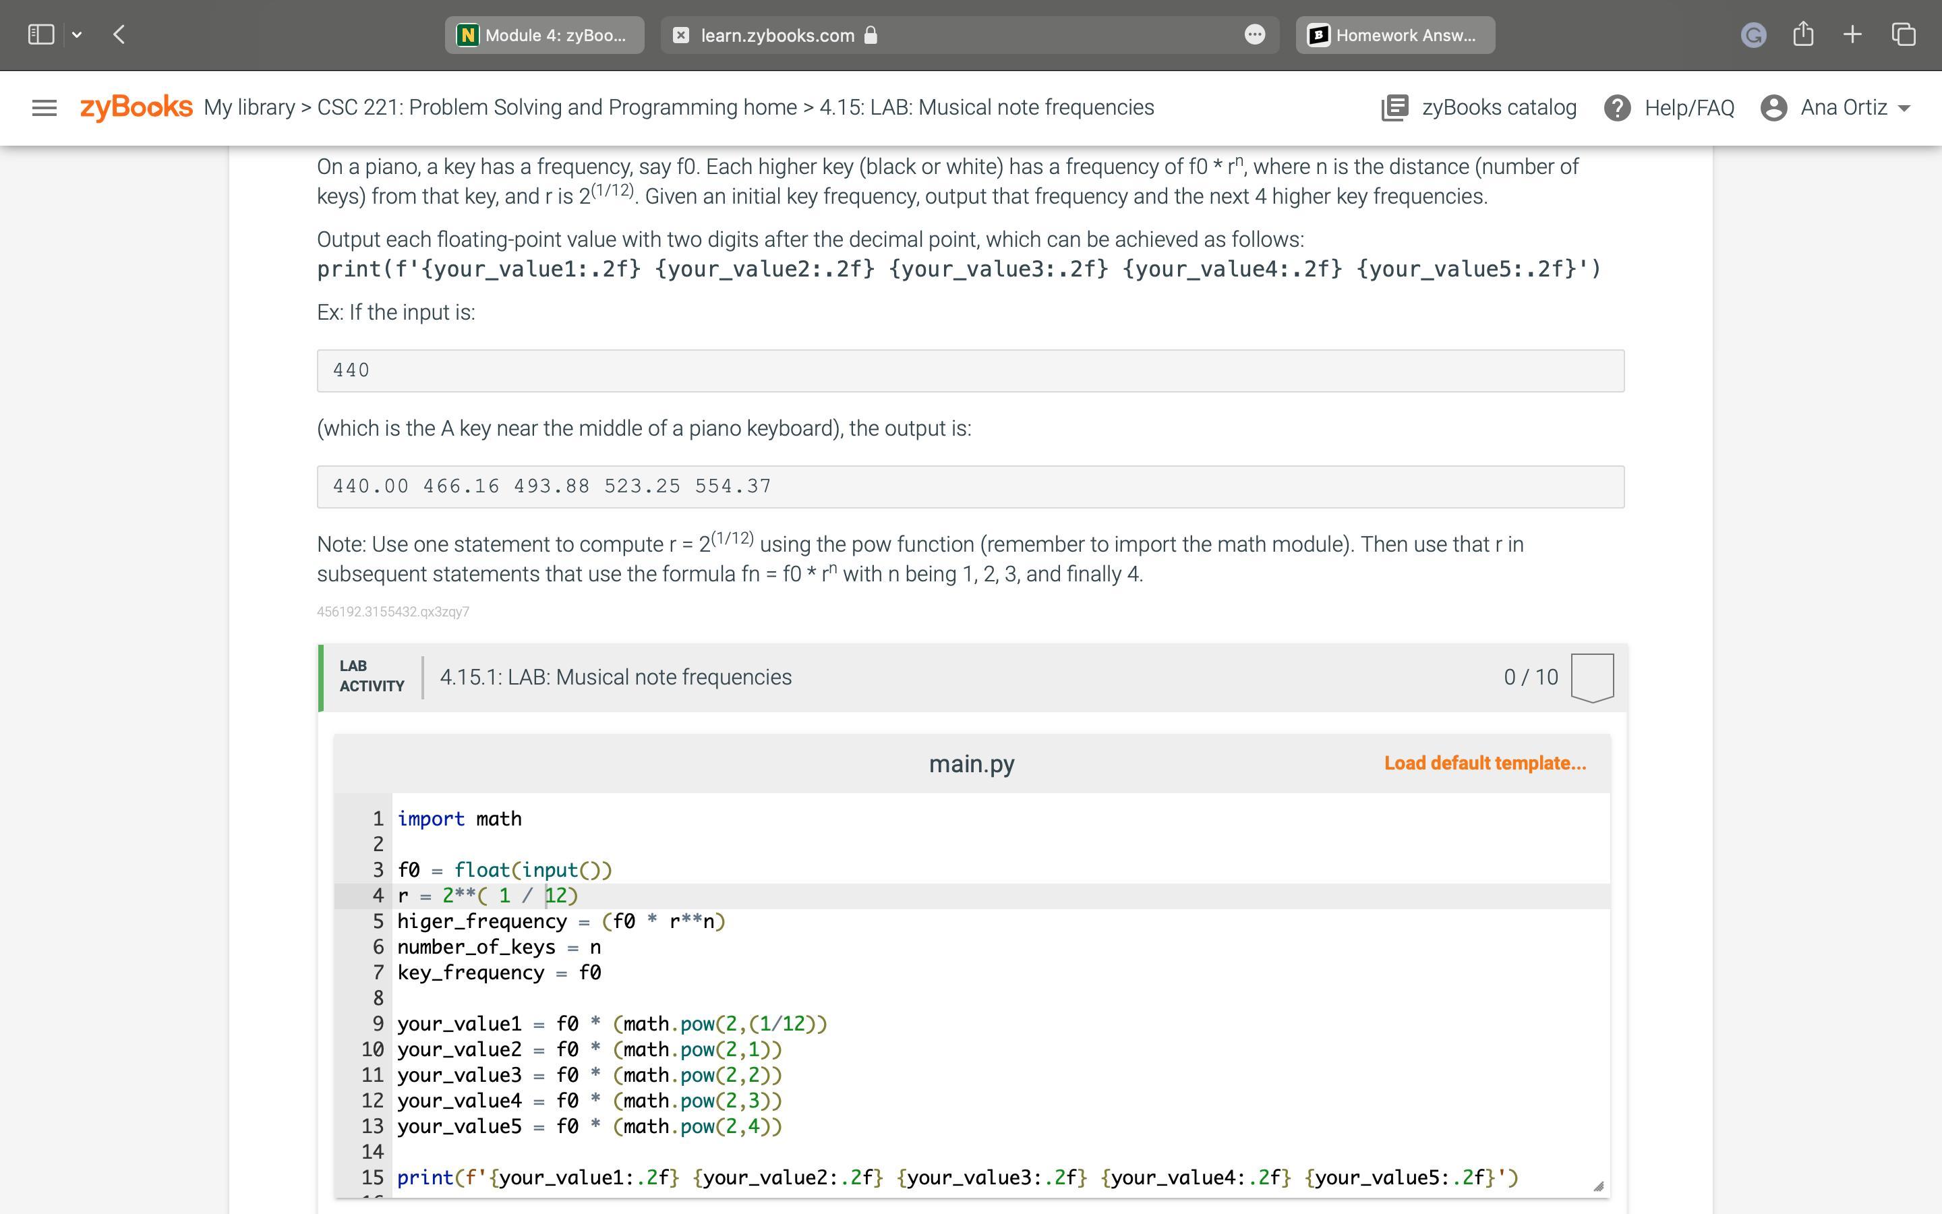The image size is (1942, 1214).
Task: Expand the sidebar options dropdown chevron
Action: pos(77,34)
